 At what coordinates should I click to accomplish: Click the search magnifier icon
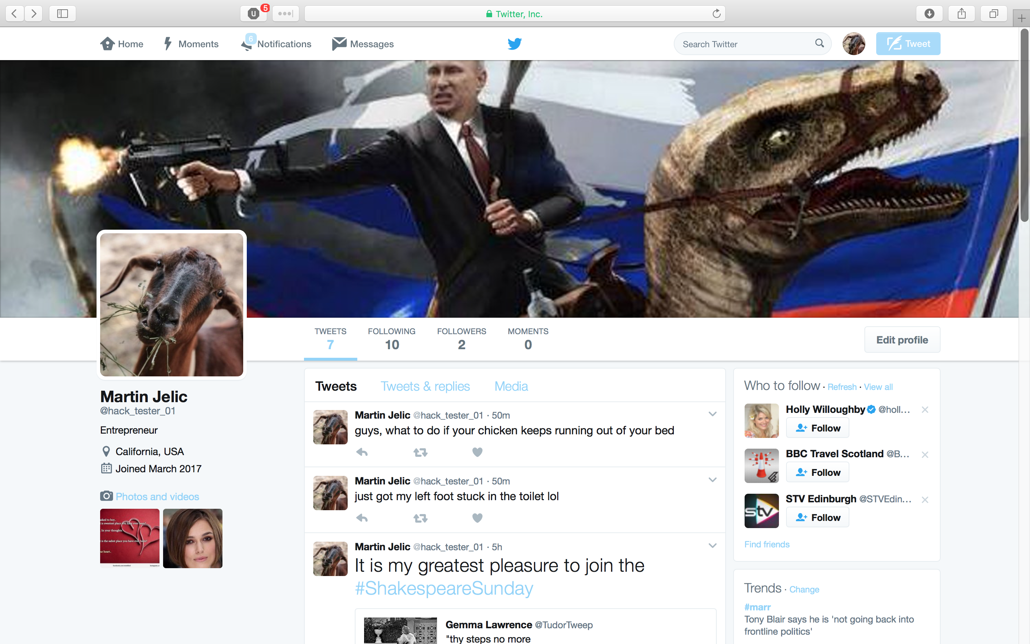click(x=819, y=43)
